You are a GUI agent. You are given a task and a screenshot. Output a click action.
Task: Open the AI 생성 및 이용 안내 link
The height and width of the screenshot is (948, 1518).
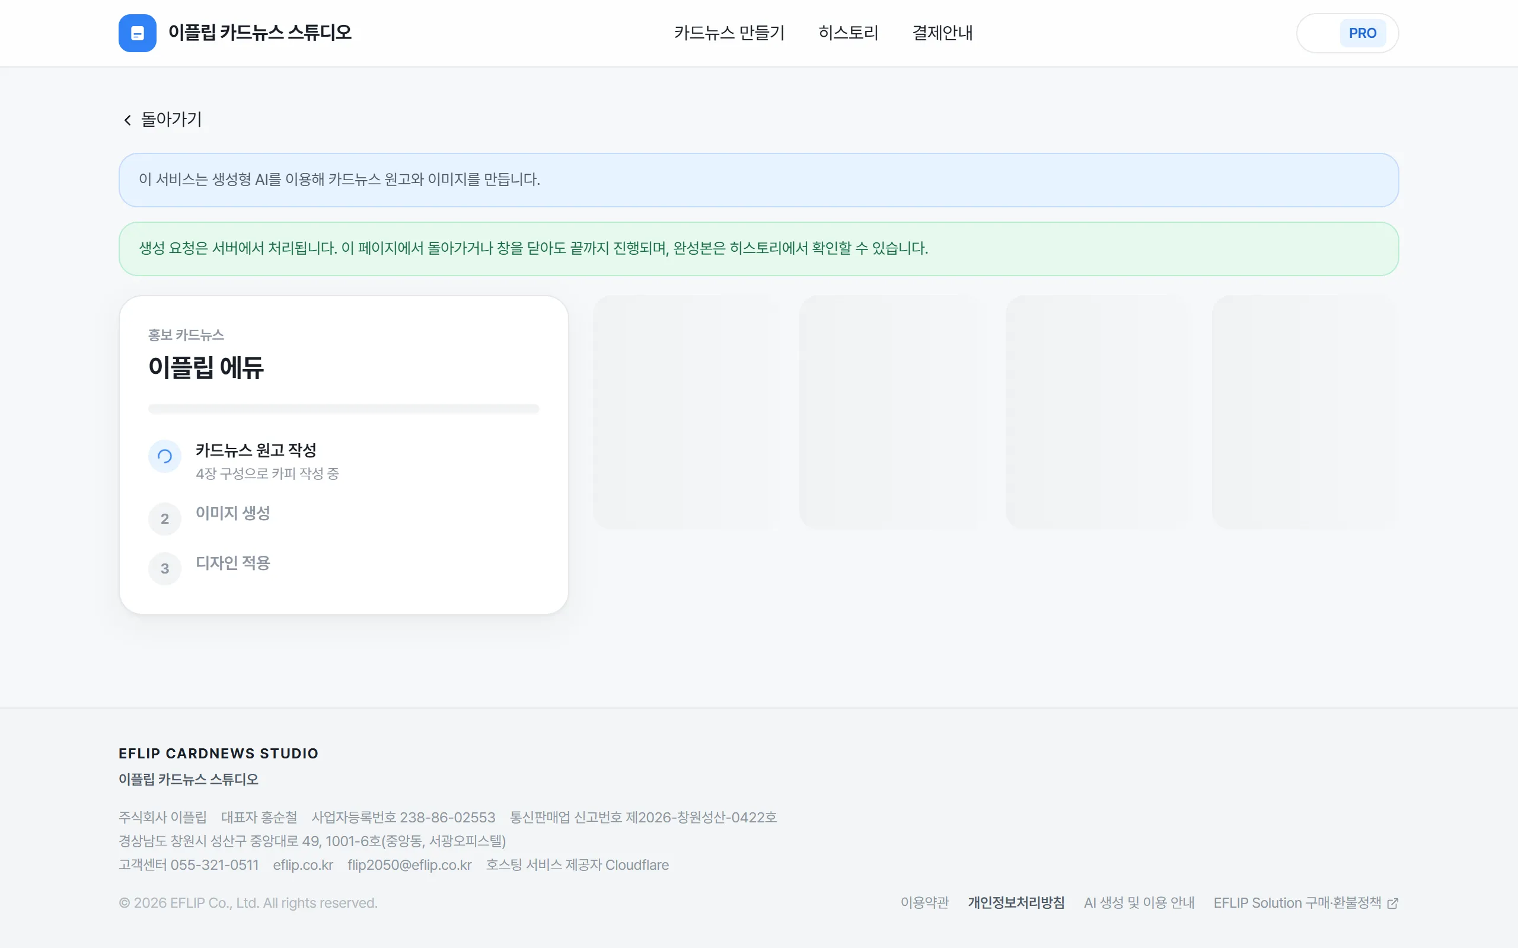point(1139,903)
